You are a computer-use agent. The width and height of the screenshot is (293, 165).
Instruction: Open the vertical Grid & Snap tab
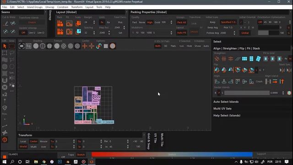tap(149, 141)
